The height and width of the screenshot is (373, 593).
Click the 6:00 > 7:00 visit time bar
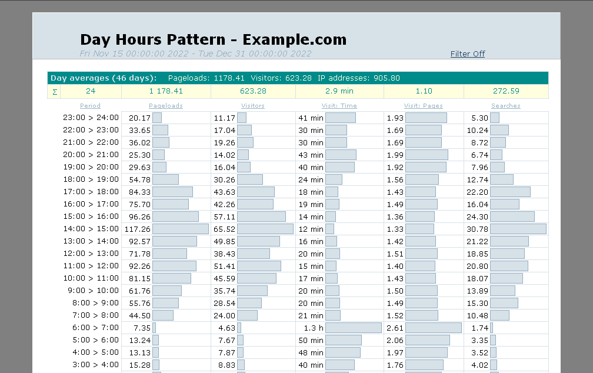click(353, 328)
